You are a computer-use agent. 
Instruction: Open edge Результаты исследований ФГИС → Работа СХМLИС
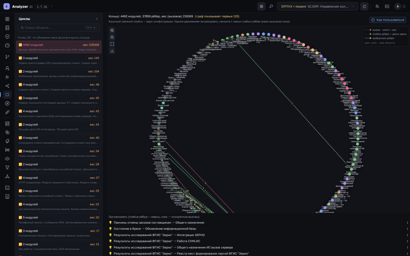[x=258, y=241]
